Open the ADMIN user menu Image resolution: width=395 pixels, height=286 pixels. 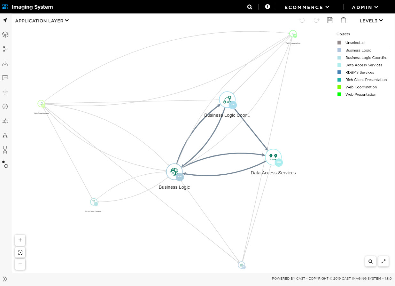(365, 7)
